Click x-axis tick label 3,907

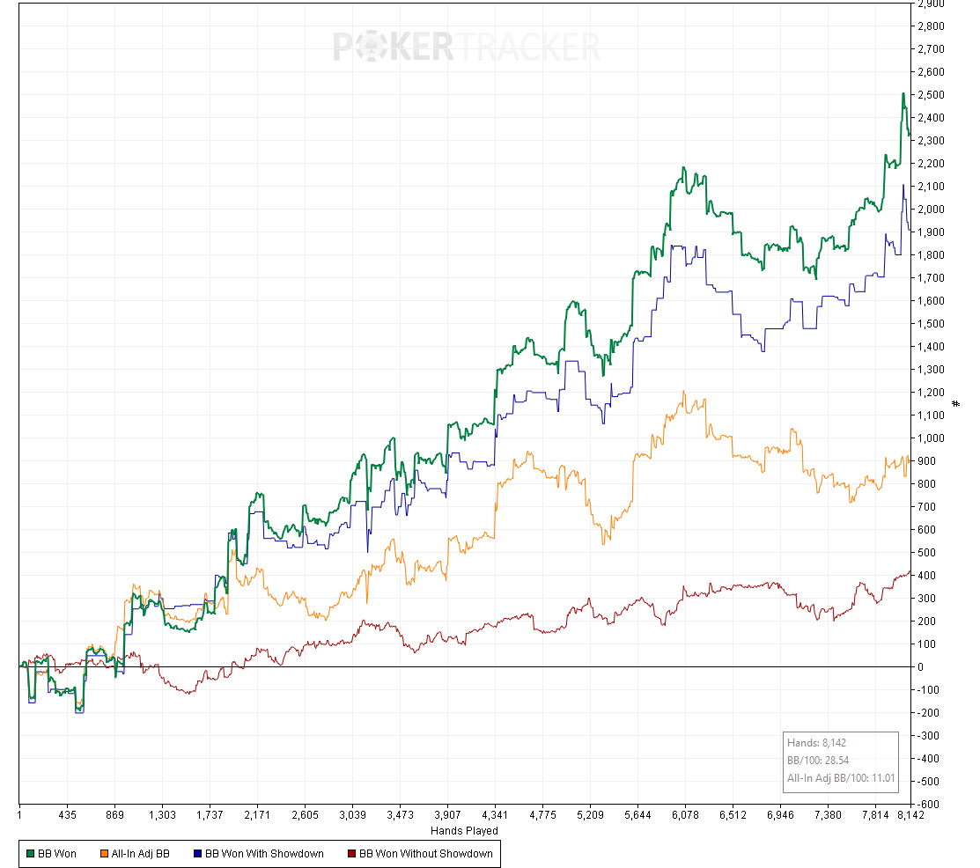click(447, 815)
